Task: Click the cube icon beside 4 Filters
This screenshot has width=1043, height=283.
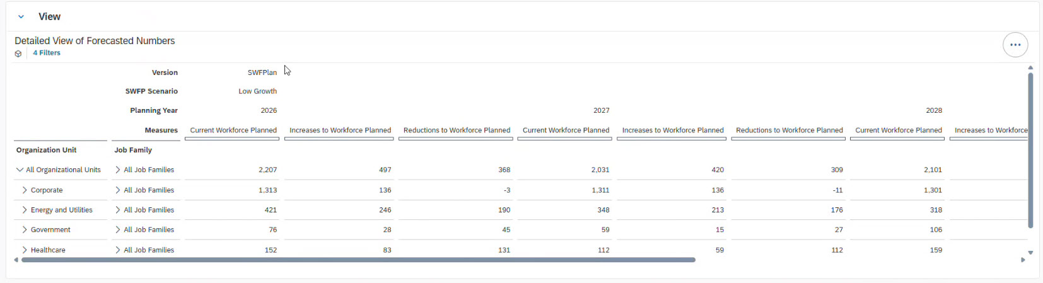Action: pyautogui.click(x=18, y=54)
